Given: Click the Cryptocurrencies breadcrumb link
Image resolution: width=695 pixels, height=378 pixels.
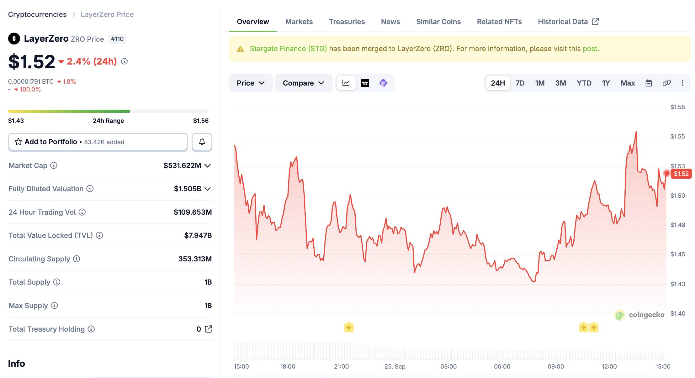Looking at the screenshot, I should click(x=37, y=14).
